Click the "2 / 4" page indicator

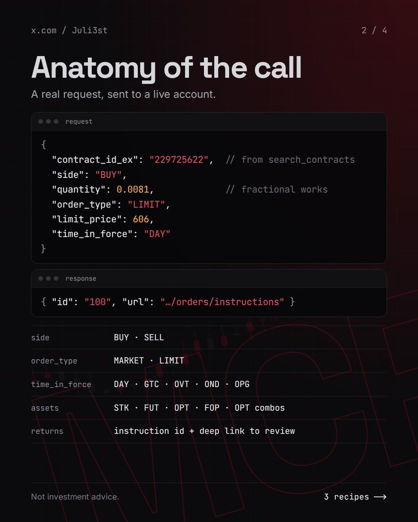click(374, 30)
